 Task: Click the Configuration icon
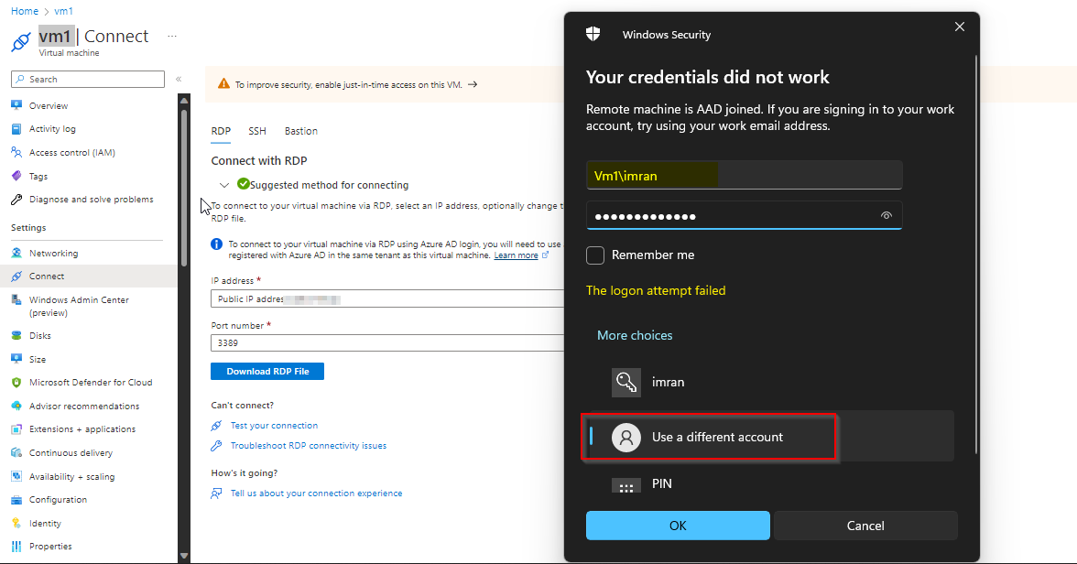[x=16, y=499]
